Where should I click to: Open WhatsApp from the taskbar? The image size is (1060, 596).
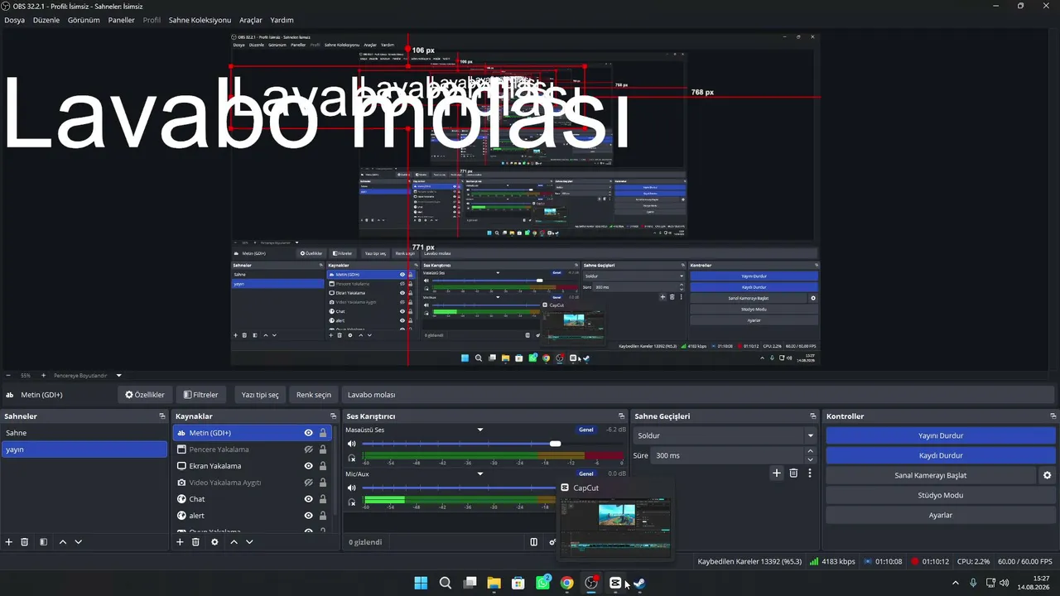coord(542,583)
